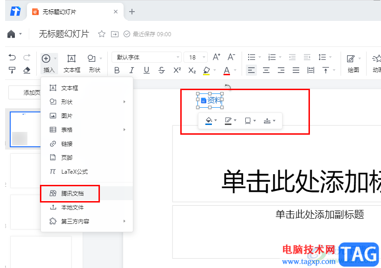The width and height of the screenshot is (381, 268).
Task: Open highlight color dropdown arrow
Action: (x=215, y=71)
